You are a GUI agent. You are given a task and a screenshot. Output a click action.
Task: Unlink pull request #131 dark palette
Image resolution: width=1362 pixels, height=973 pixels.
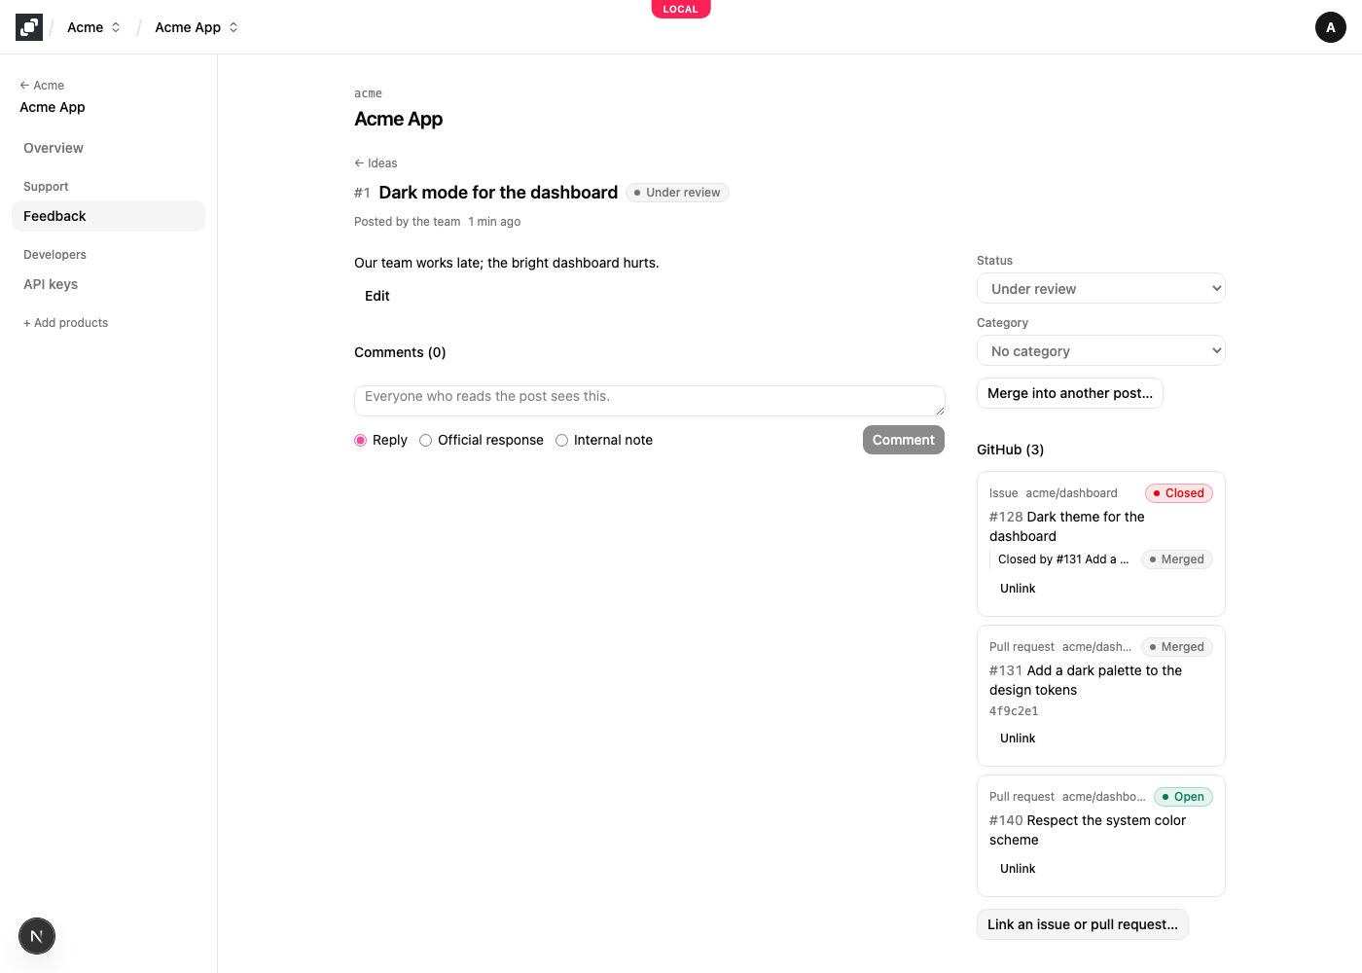(x=1018, y=739)
